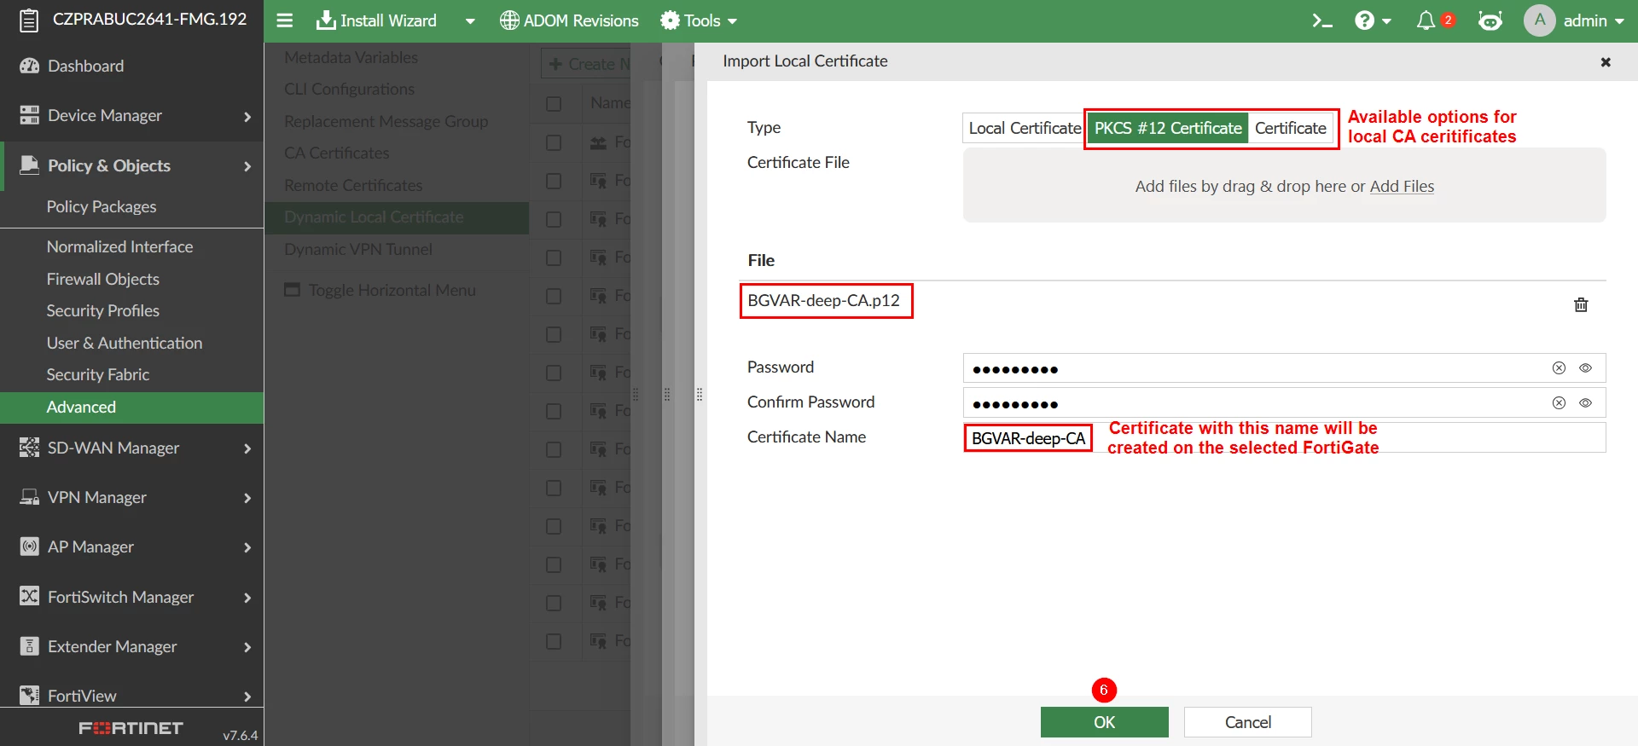Open Firewall Objects menu item
1638x746 pixels.
tap(102, 279)
